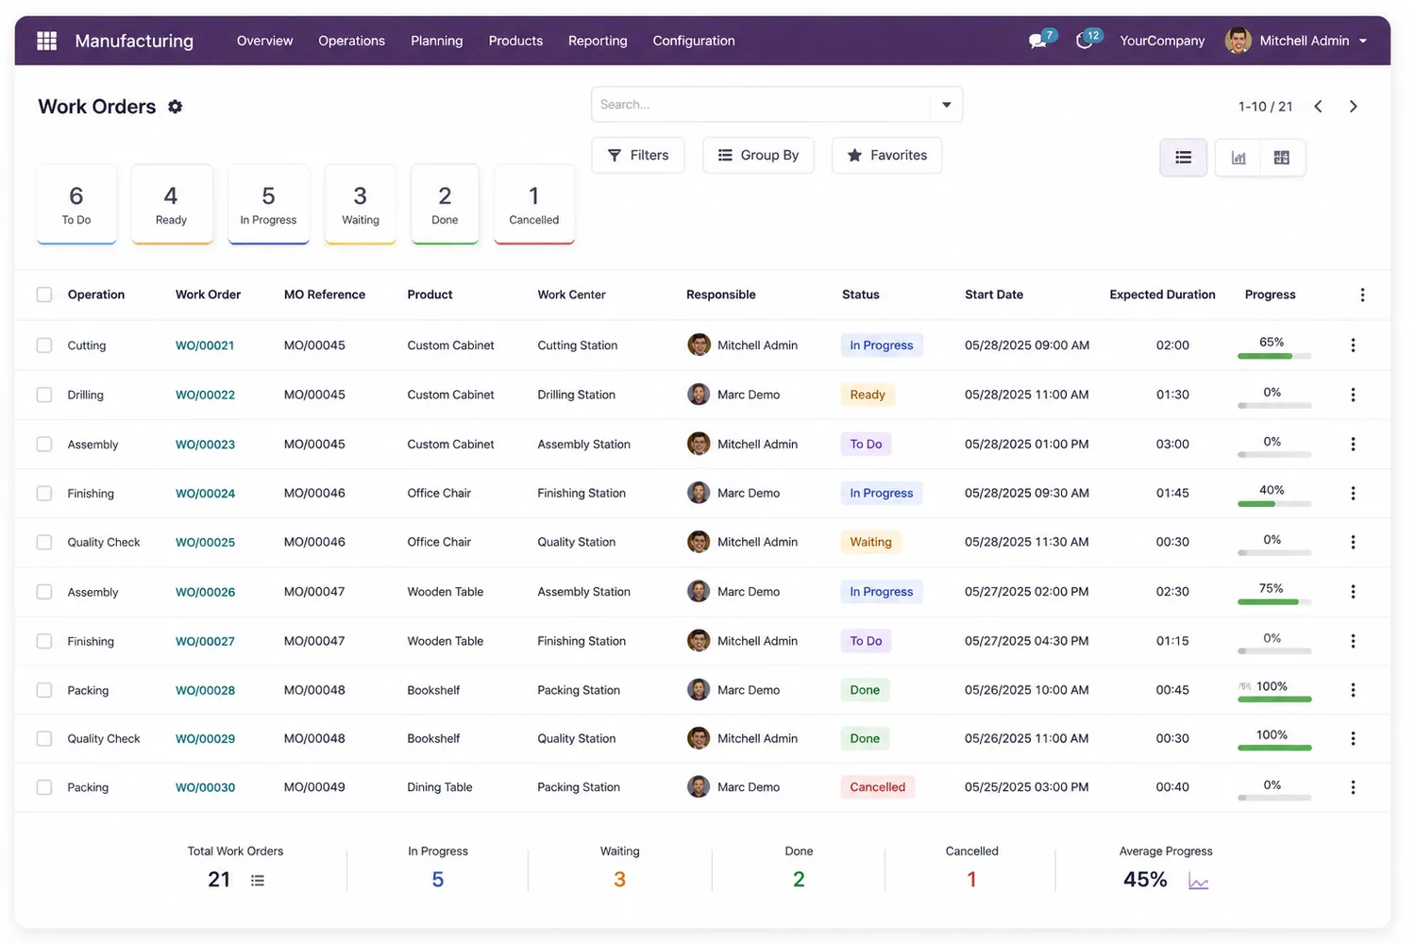Image resolution: width=1416 pixels, height=944 pixels.
Task: Open work order link WO/00023
Action: click(205, 445)
